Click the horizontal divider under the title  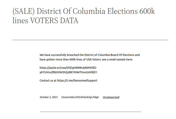pyautogui.click(x=90, y=40)
